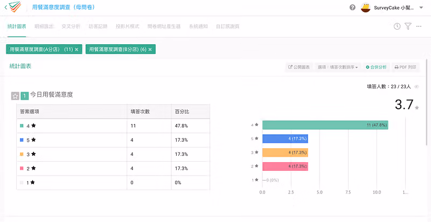The image size is (431, 222).
Task: Go back using the arrow beside the logo
Action: coord(5,8)
